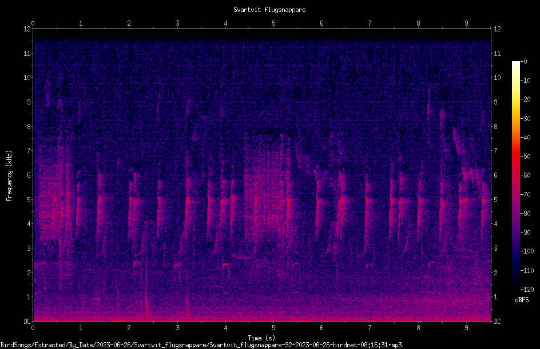Screen dimensions: 540x349
Task: Click the '-10' color scale label
Action: pyautogui.click(x=525, y=81)
